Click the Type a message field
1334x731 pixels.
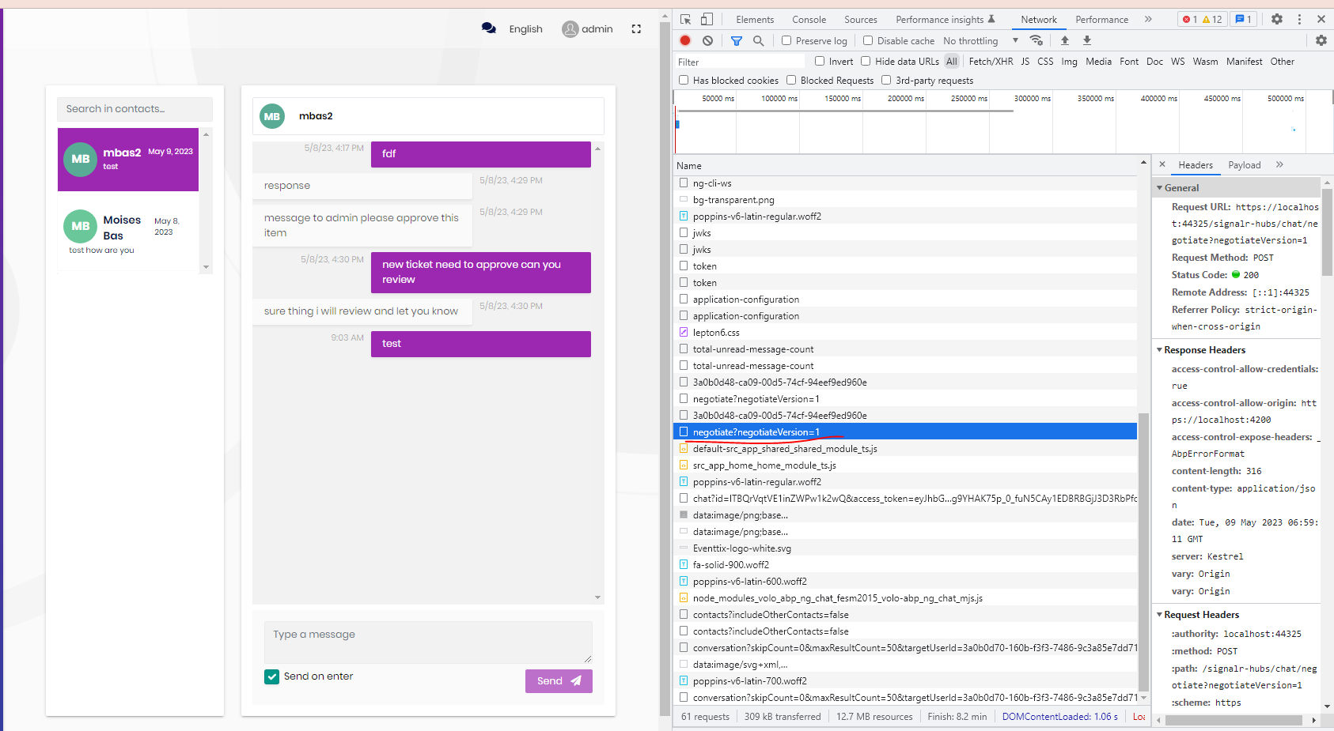(x=427, y=642)
